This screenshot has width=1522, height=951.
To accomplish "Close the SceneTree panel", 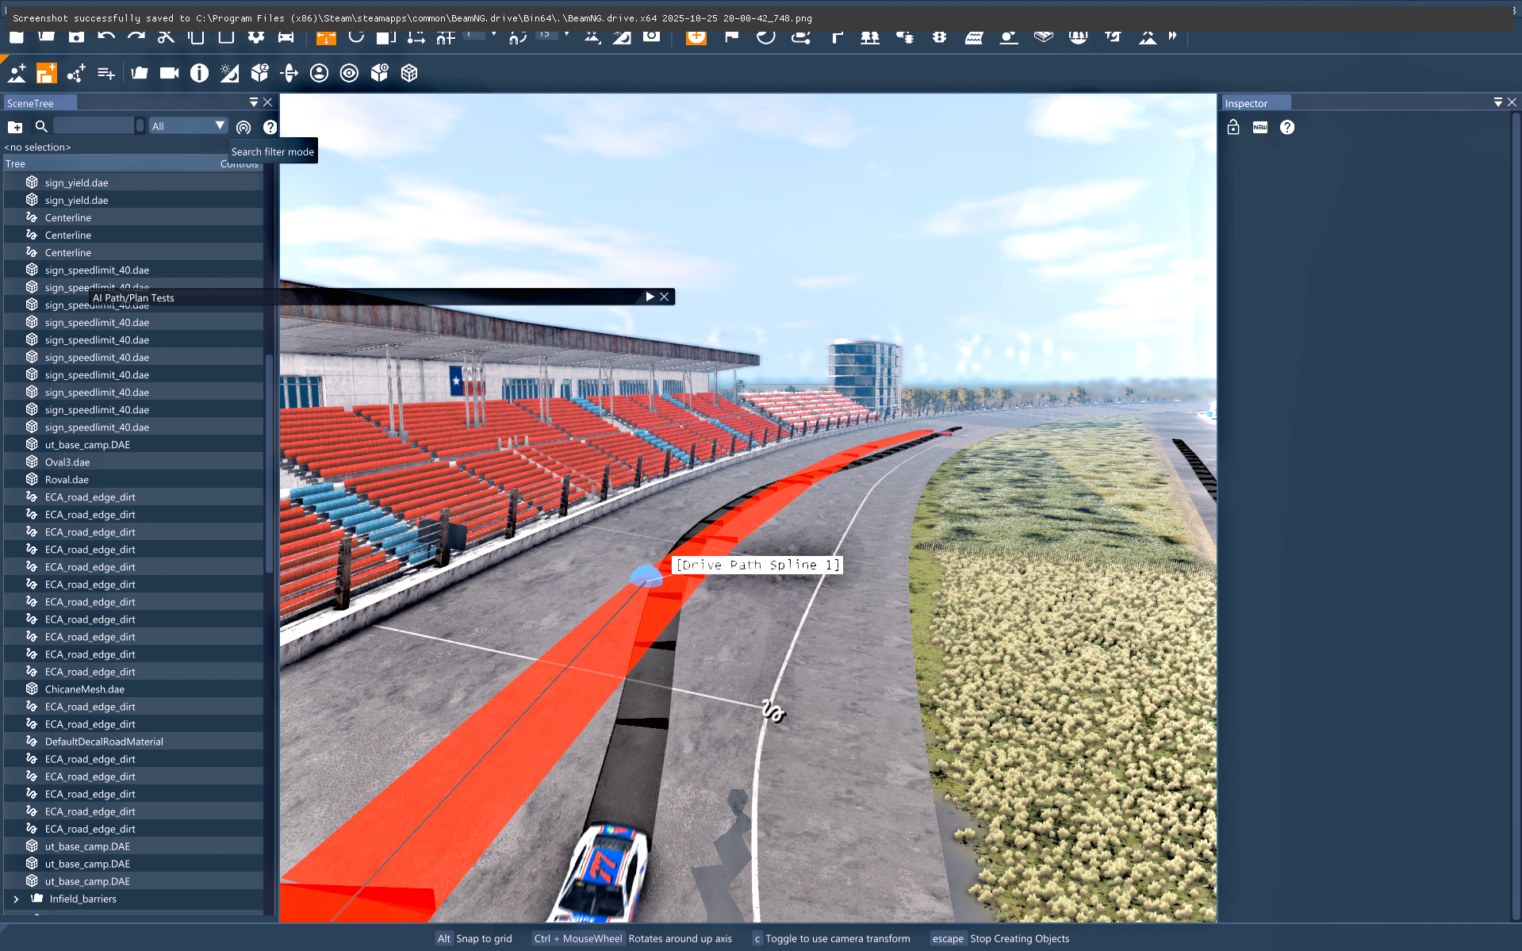I will pyautogui.click(x=268, y=102).
